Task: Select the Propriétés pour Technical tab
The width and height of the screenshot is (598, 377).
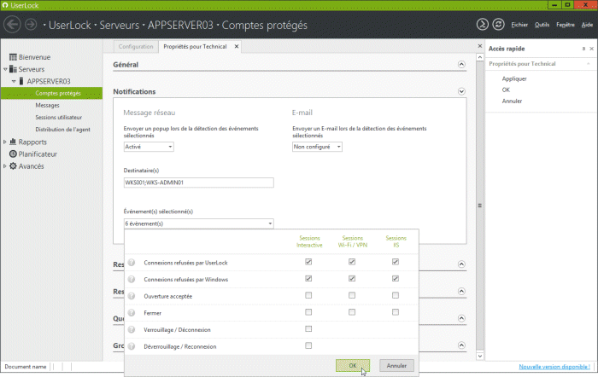Action: tap(195, 46)
